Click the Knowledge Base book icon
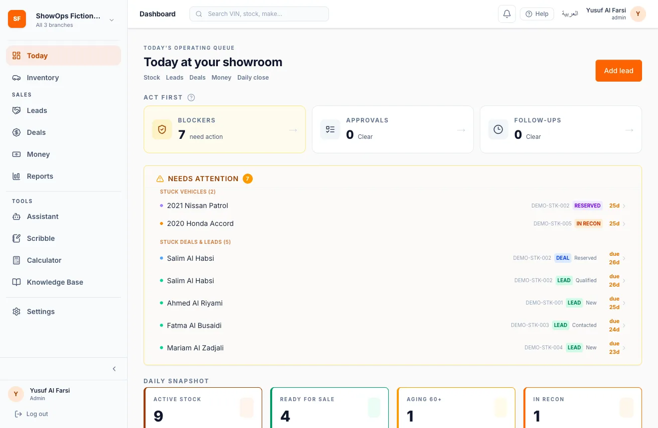Screen dimensions: 658x428 (x=16, y=282)
